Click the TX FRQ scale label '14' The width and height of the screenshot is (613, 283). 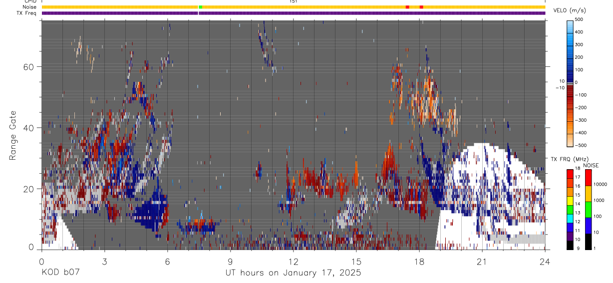point(577,204)
